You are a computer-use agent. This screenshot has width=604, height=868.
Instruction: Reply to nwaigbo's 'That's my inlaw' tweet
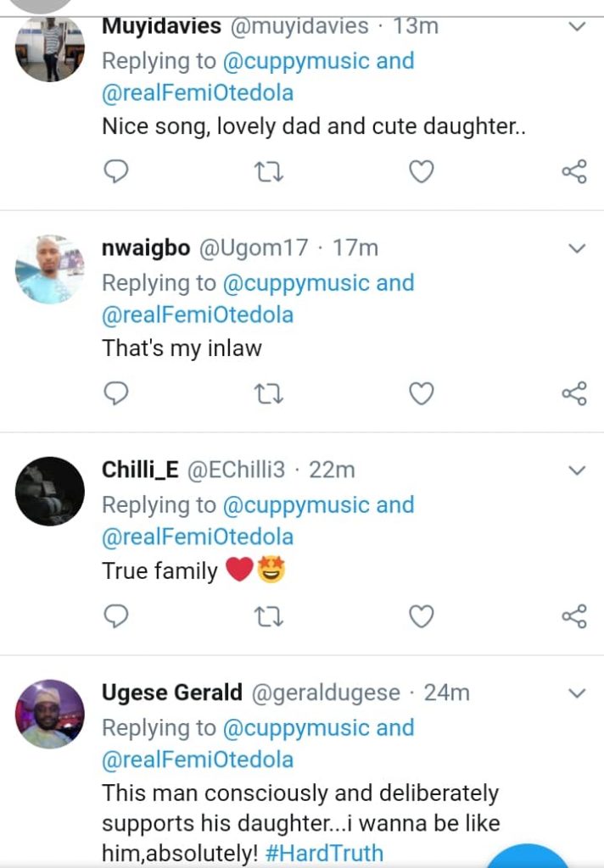(x=115, y=394)
